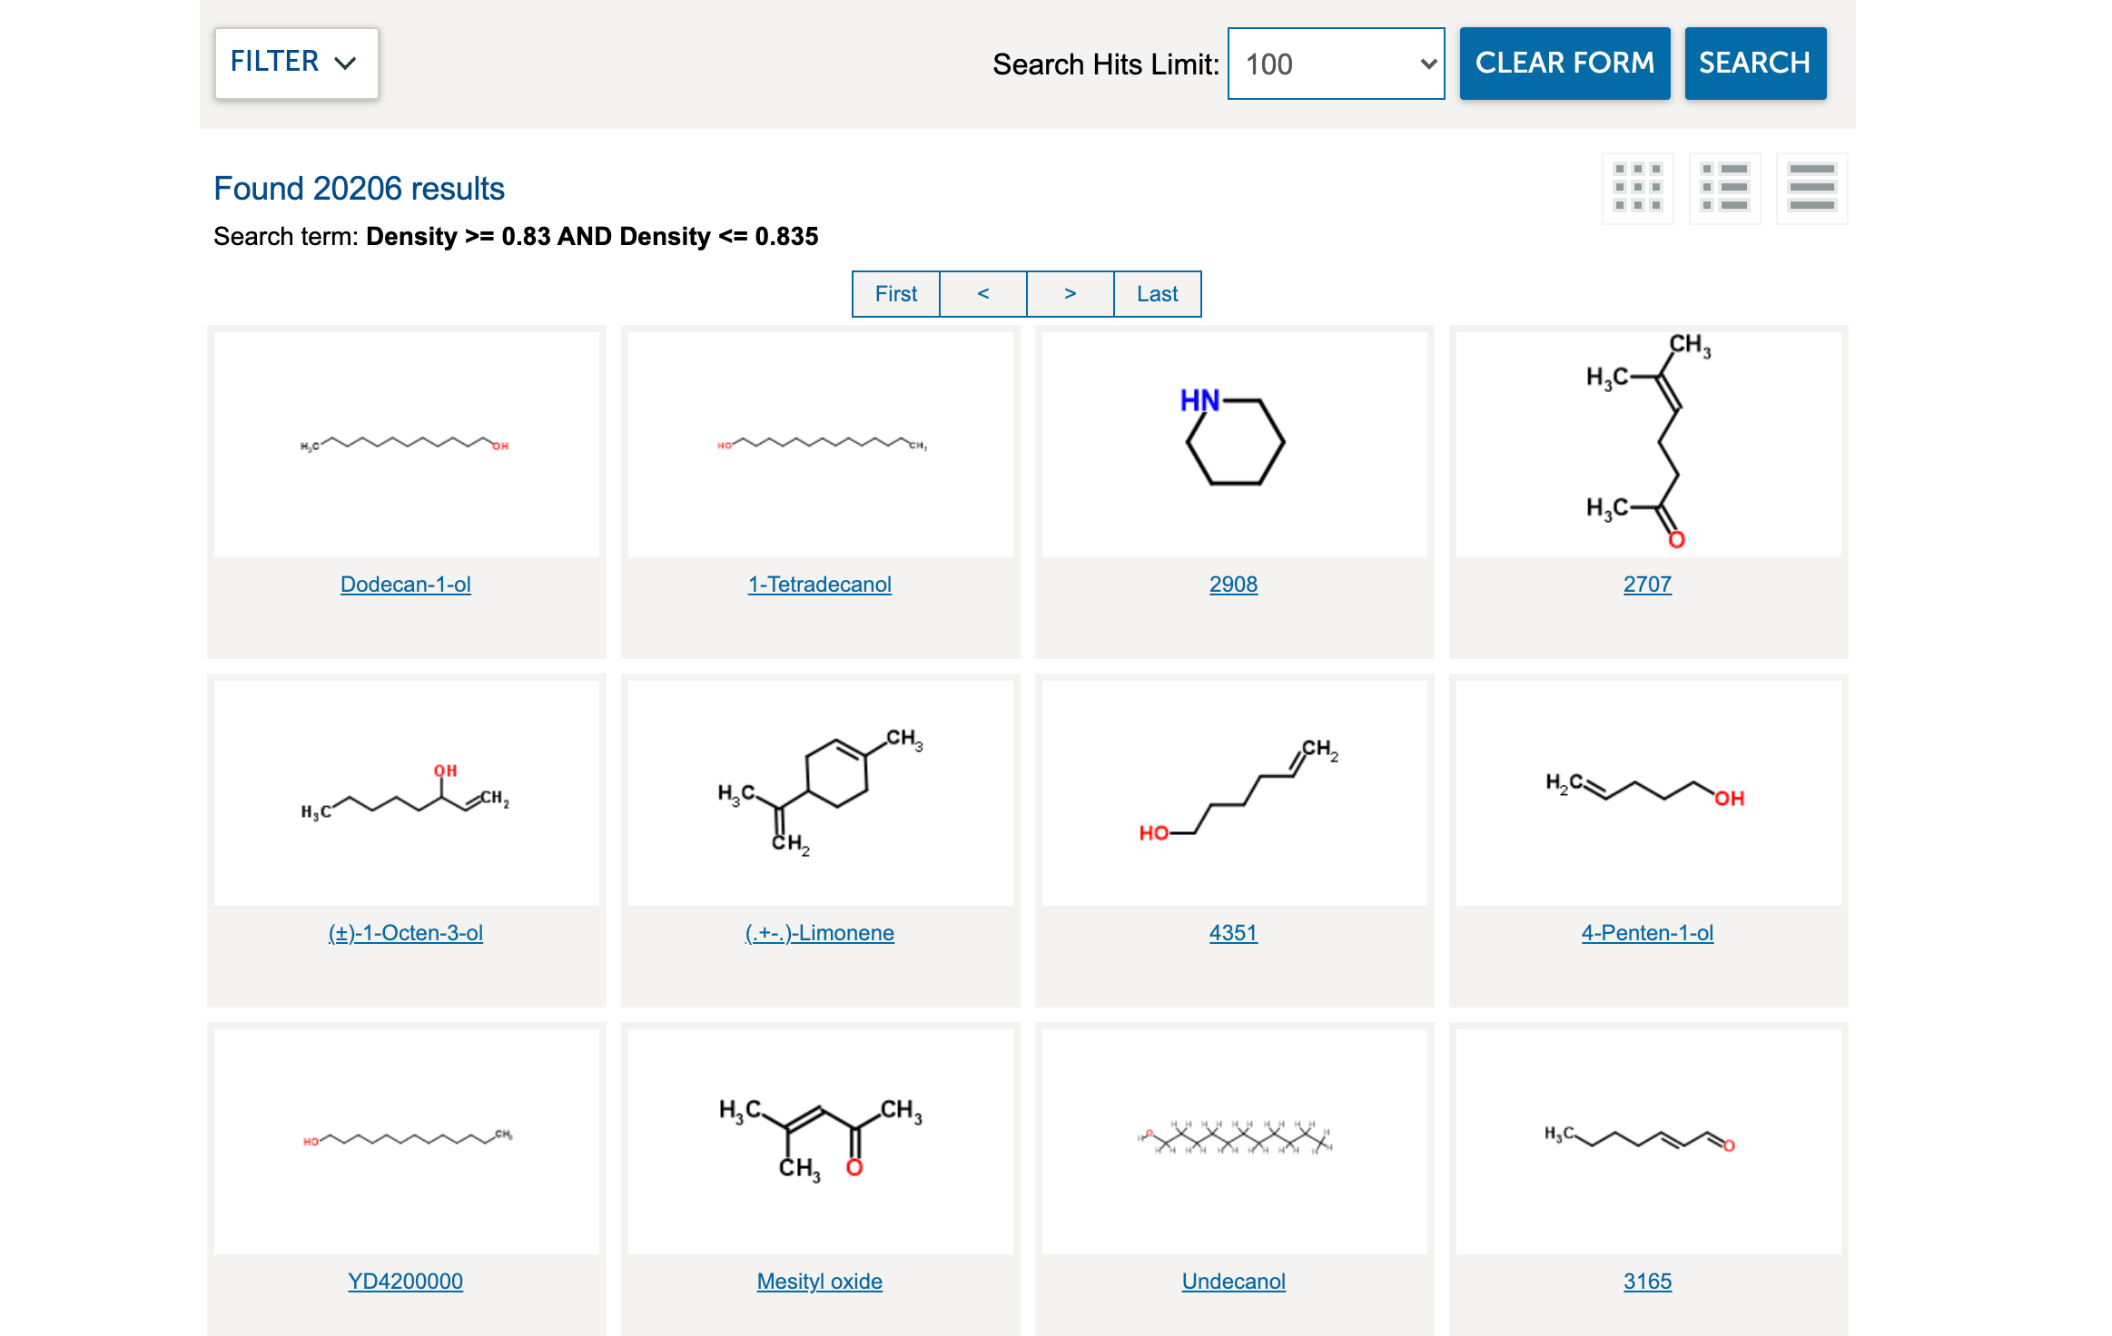
Task: Click the 1-Tetradecanol structure image
Action: [821, 445]
